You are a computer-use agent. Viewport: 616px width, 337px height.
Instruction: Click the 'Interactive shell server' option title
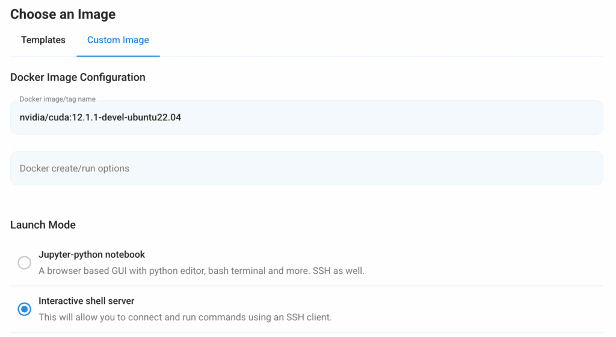click(86, 301)
